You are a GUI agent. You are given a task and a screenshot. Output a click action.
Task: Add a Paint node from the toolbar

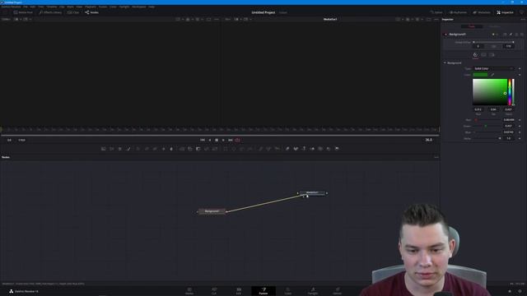128,149
